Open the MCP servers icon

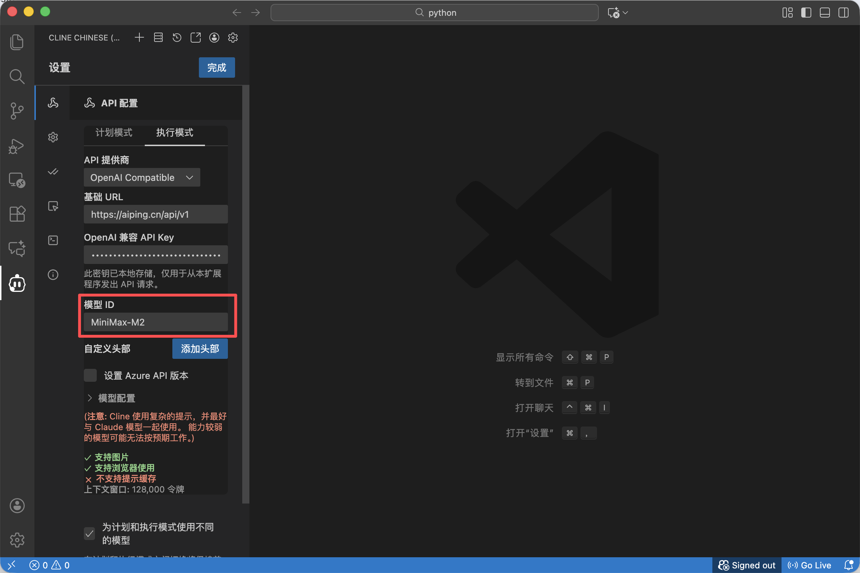pos(158,38)
